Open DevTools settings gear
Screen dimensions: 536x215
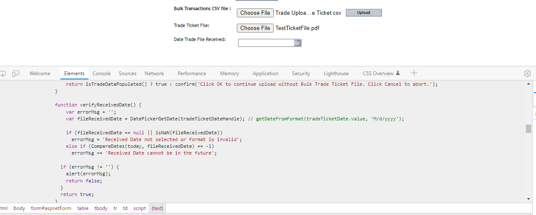coord(527,73)
